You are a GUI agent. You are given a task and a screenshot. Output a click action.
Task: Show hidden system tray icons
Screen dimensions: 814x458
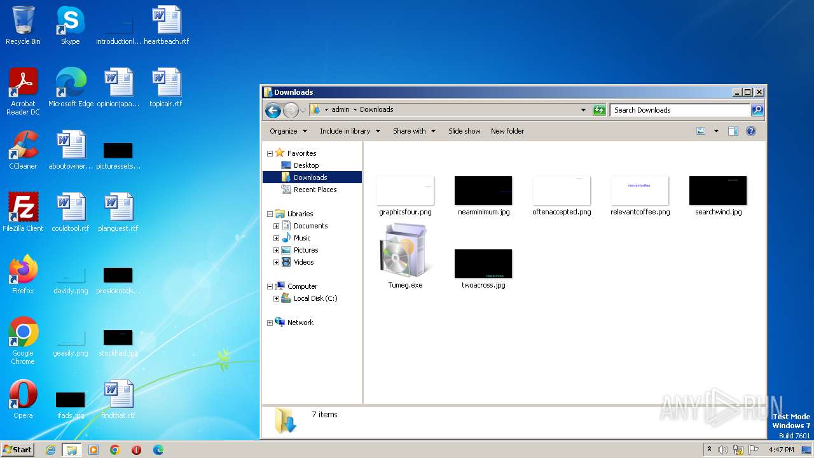[709, 450]
